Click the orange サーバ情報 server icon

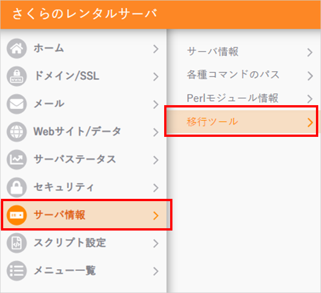click(x=17, y=215)
